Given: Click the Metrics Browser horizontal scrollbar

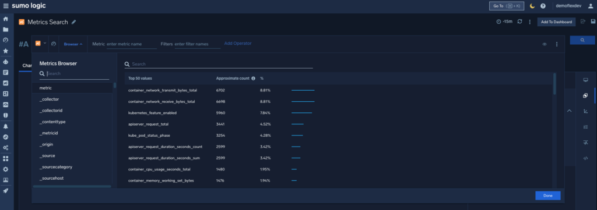Looking at the screenshot, I should (72, 187).
